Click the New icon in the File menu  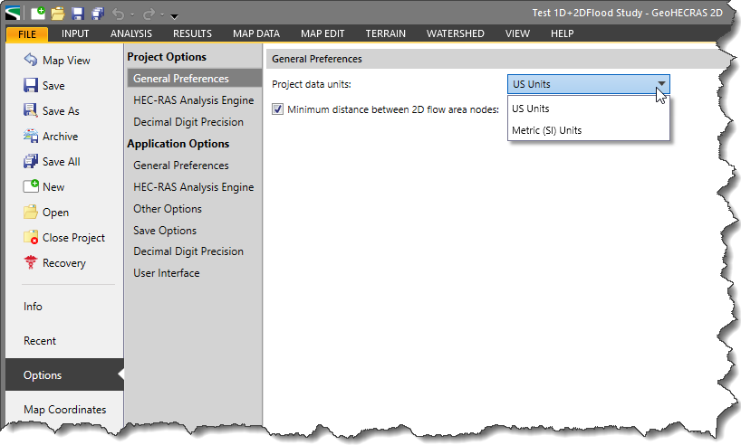[31, 186]
